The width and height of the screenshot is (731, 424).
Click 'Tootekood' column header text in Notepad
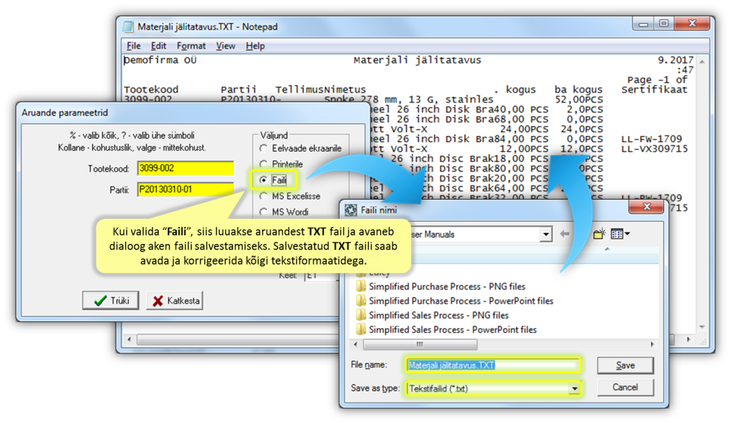click(x=151, y=89)
